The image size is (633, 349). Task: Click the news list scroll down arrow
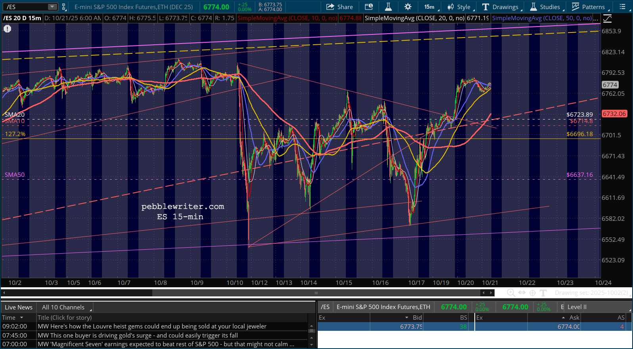(x=311, y=345)
